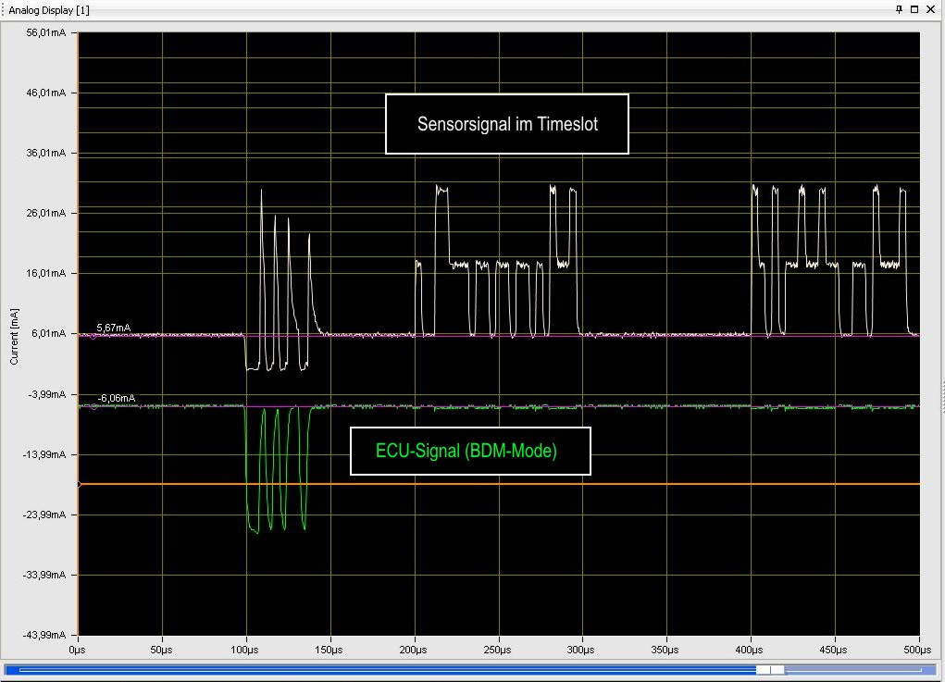Click the 250µs time axis label
The width and height of the screenshot is (945, 682).
click(x=497, y=650)
